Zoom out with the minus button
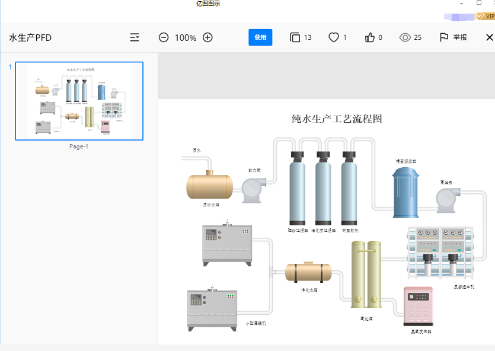Viewport: 495px width, 351px height. (x=164, y=37)
